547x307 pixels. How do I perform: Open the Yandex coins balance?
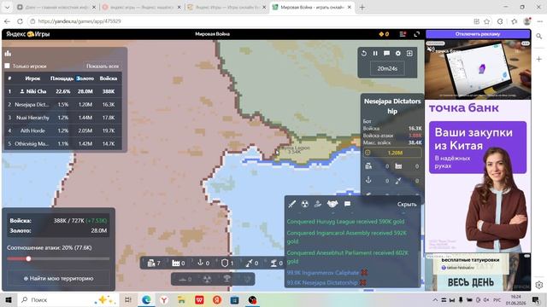click(x=384, y=34)
